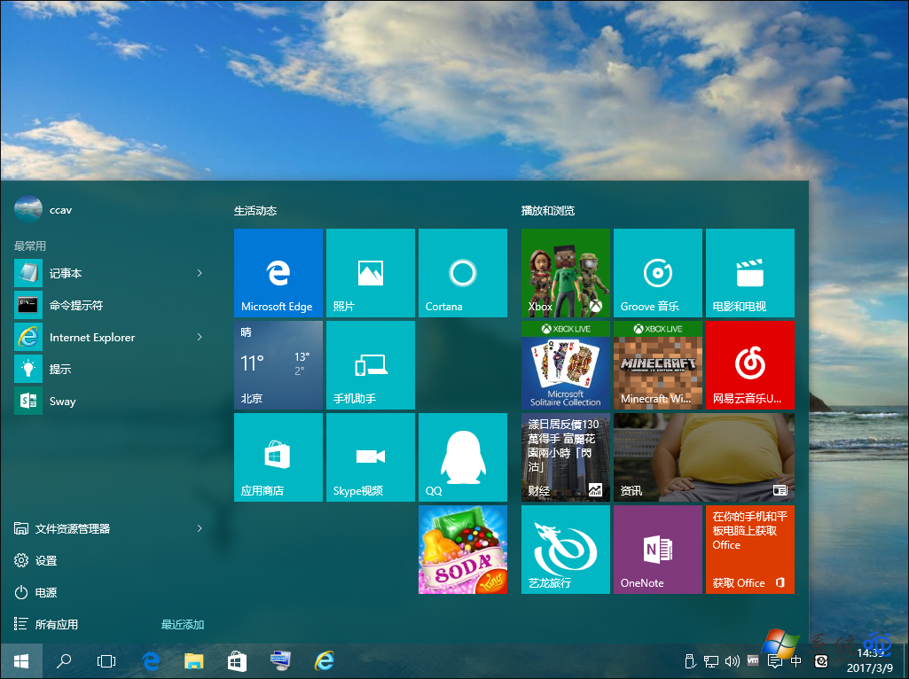Click the USB safely remove tray icon
The image size is (909, 679).
click(x=690, y=661)
